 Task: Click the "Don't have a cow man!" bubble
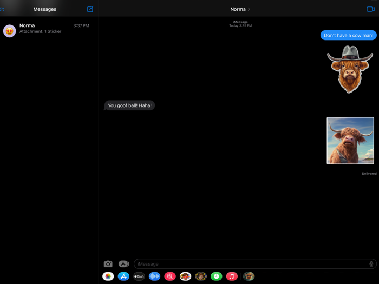coord(348,35)
